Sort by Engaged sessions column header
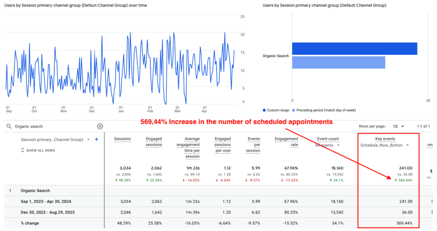Viewport: 437px width, 231px height. click(x=154, y=142)
